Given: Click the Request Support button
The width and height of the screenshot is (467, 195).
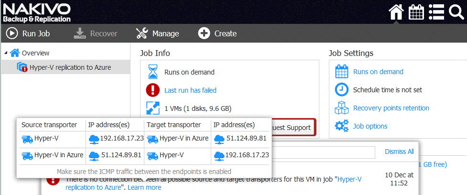Looking at the screenshot, I should tap(292, 128).
